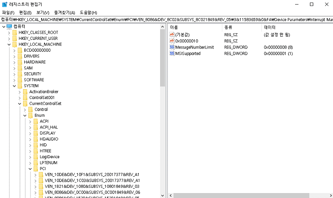
Task: Open the 파일(F) menu
Action: tap(8, 12)
